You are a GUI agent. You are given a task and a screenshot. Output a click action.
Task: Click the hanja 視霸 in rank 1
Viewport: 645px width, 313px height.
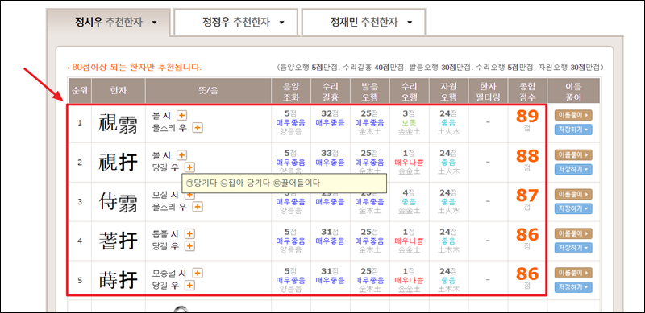119,123
